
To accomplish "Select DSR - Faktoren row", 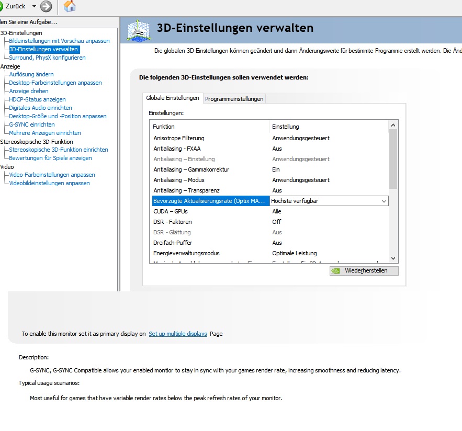I will [x=270, y=222].
